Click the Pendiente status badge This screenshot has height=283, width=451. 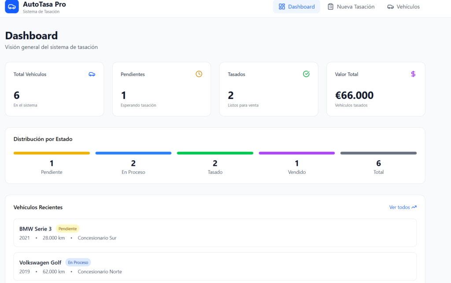point(67,229)
